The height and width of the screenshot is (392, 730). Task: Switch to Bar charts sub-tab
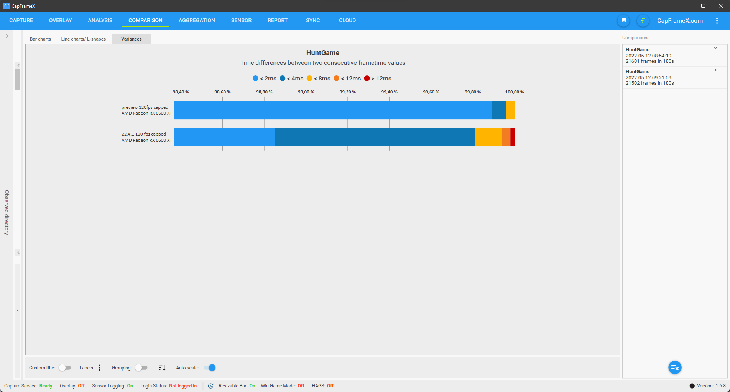tap(40, 39)
